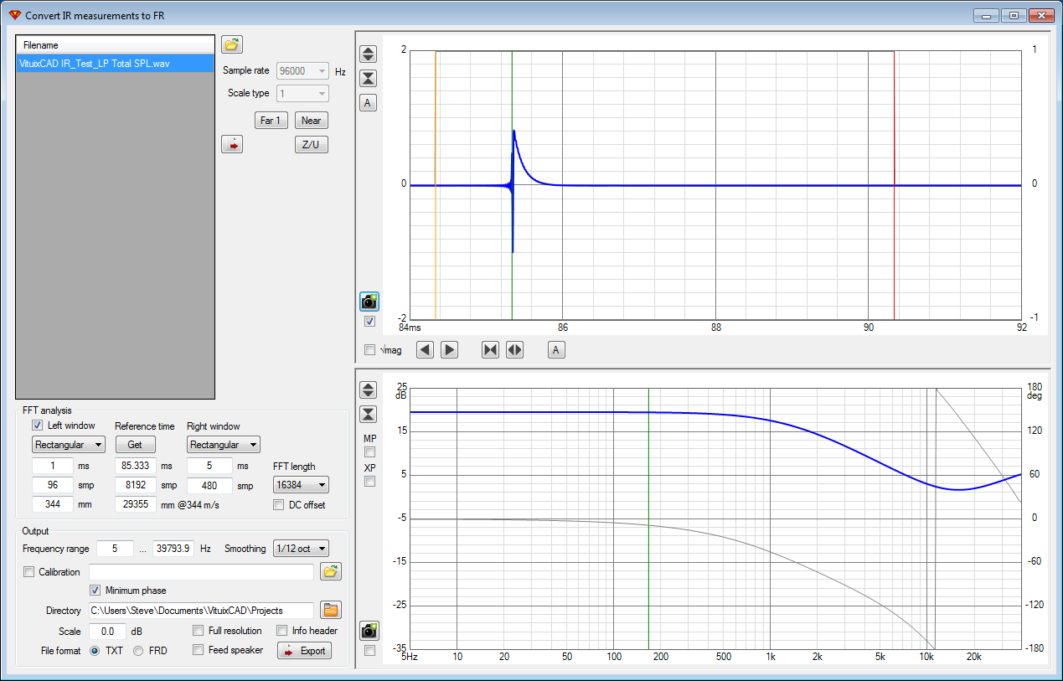1063x681 pixels.
Task: Capture frequency response graph with the camera icon
Action: [369, 631]
